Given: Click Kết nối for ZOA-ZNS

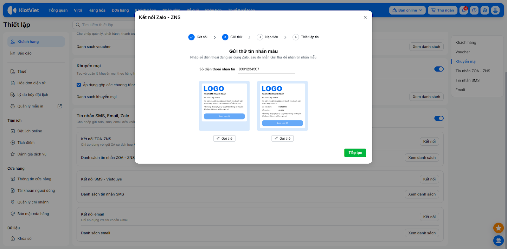Looking at the screenshot, I should (429, 142).
